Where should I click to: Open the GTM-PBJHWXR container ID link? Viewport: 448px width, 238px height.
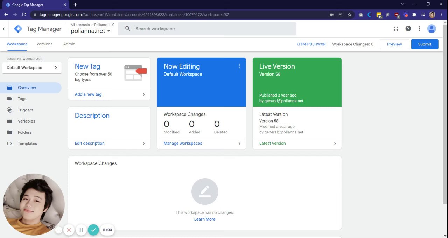click(x=311, y=44)
